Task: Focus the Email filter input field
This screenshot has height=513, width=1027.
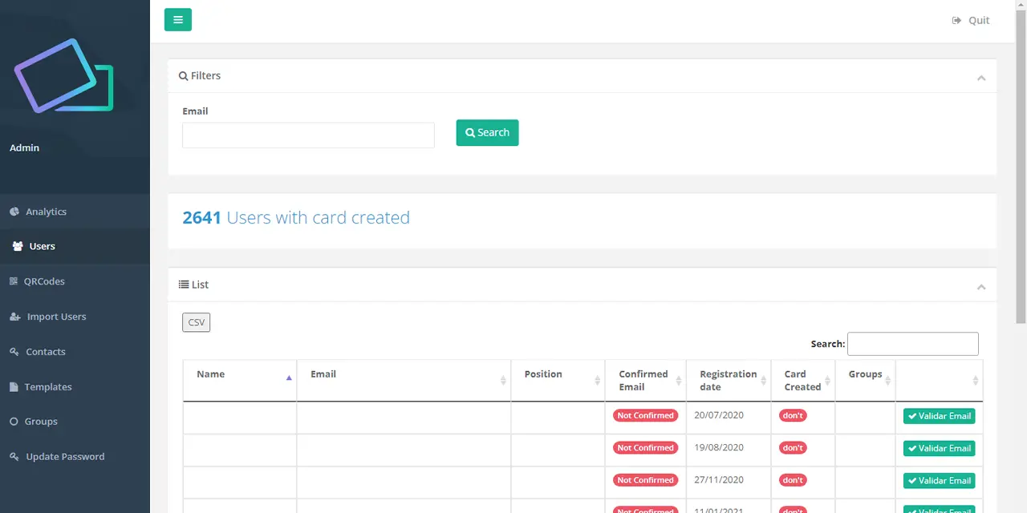Action: pos(308,135)
